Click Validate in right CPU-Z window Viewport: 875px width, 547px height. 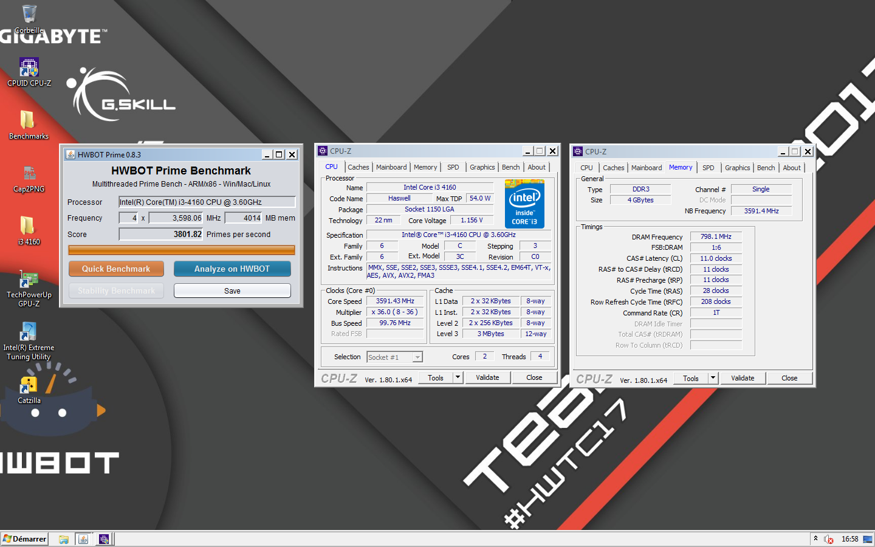point(743,378)
